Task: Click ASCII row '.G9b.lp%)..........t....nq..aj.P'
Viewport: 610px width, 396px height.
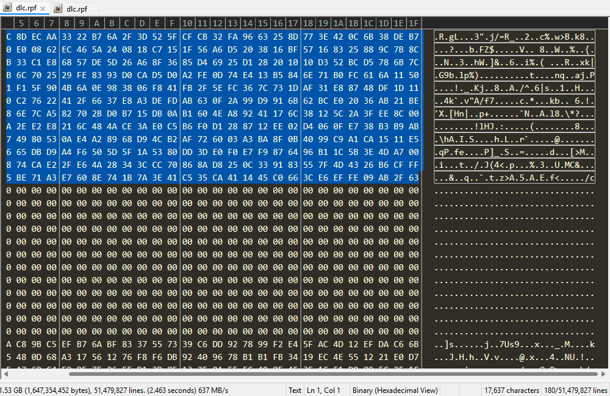Action: point(514,75)
